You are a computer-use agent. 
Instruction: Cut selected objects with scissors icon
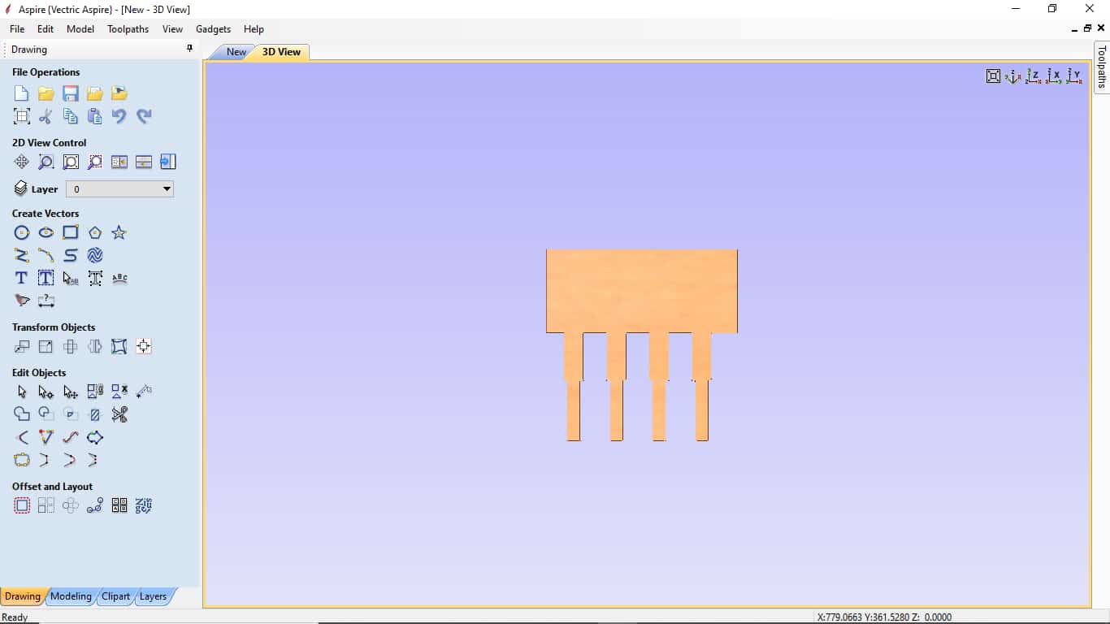(46, 116)
